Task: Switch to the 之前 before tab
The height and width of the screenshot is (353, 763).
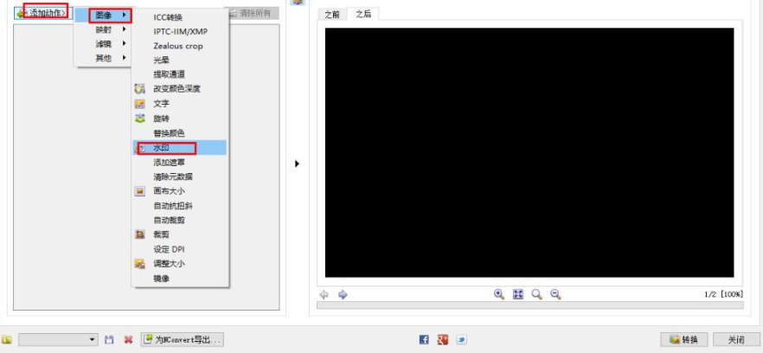Action: coord(332,15)
